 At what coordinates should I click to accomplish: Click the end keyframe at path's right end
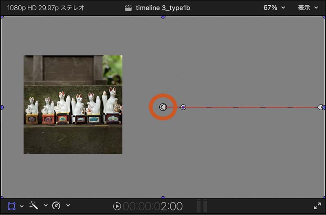(320, 107)
